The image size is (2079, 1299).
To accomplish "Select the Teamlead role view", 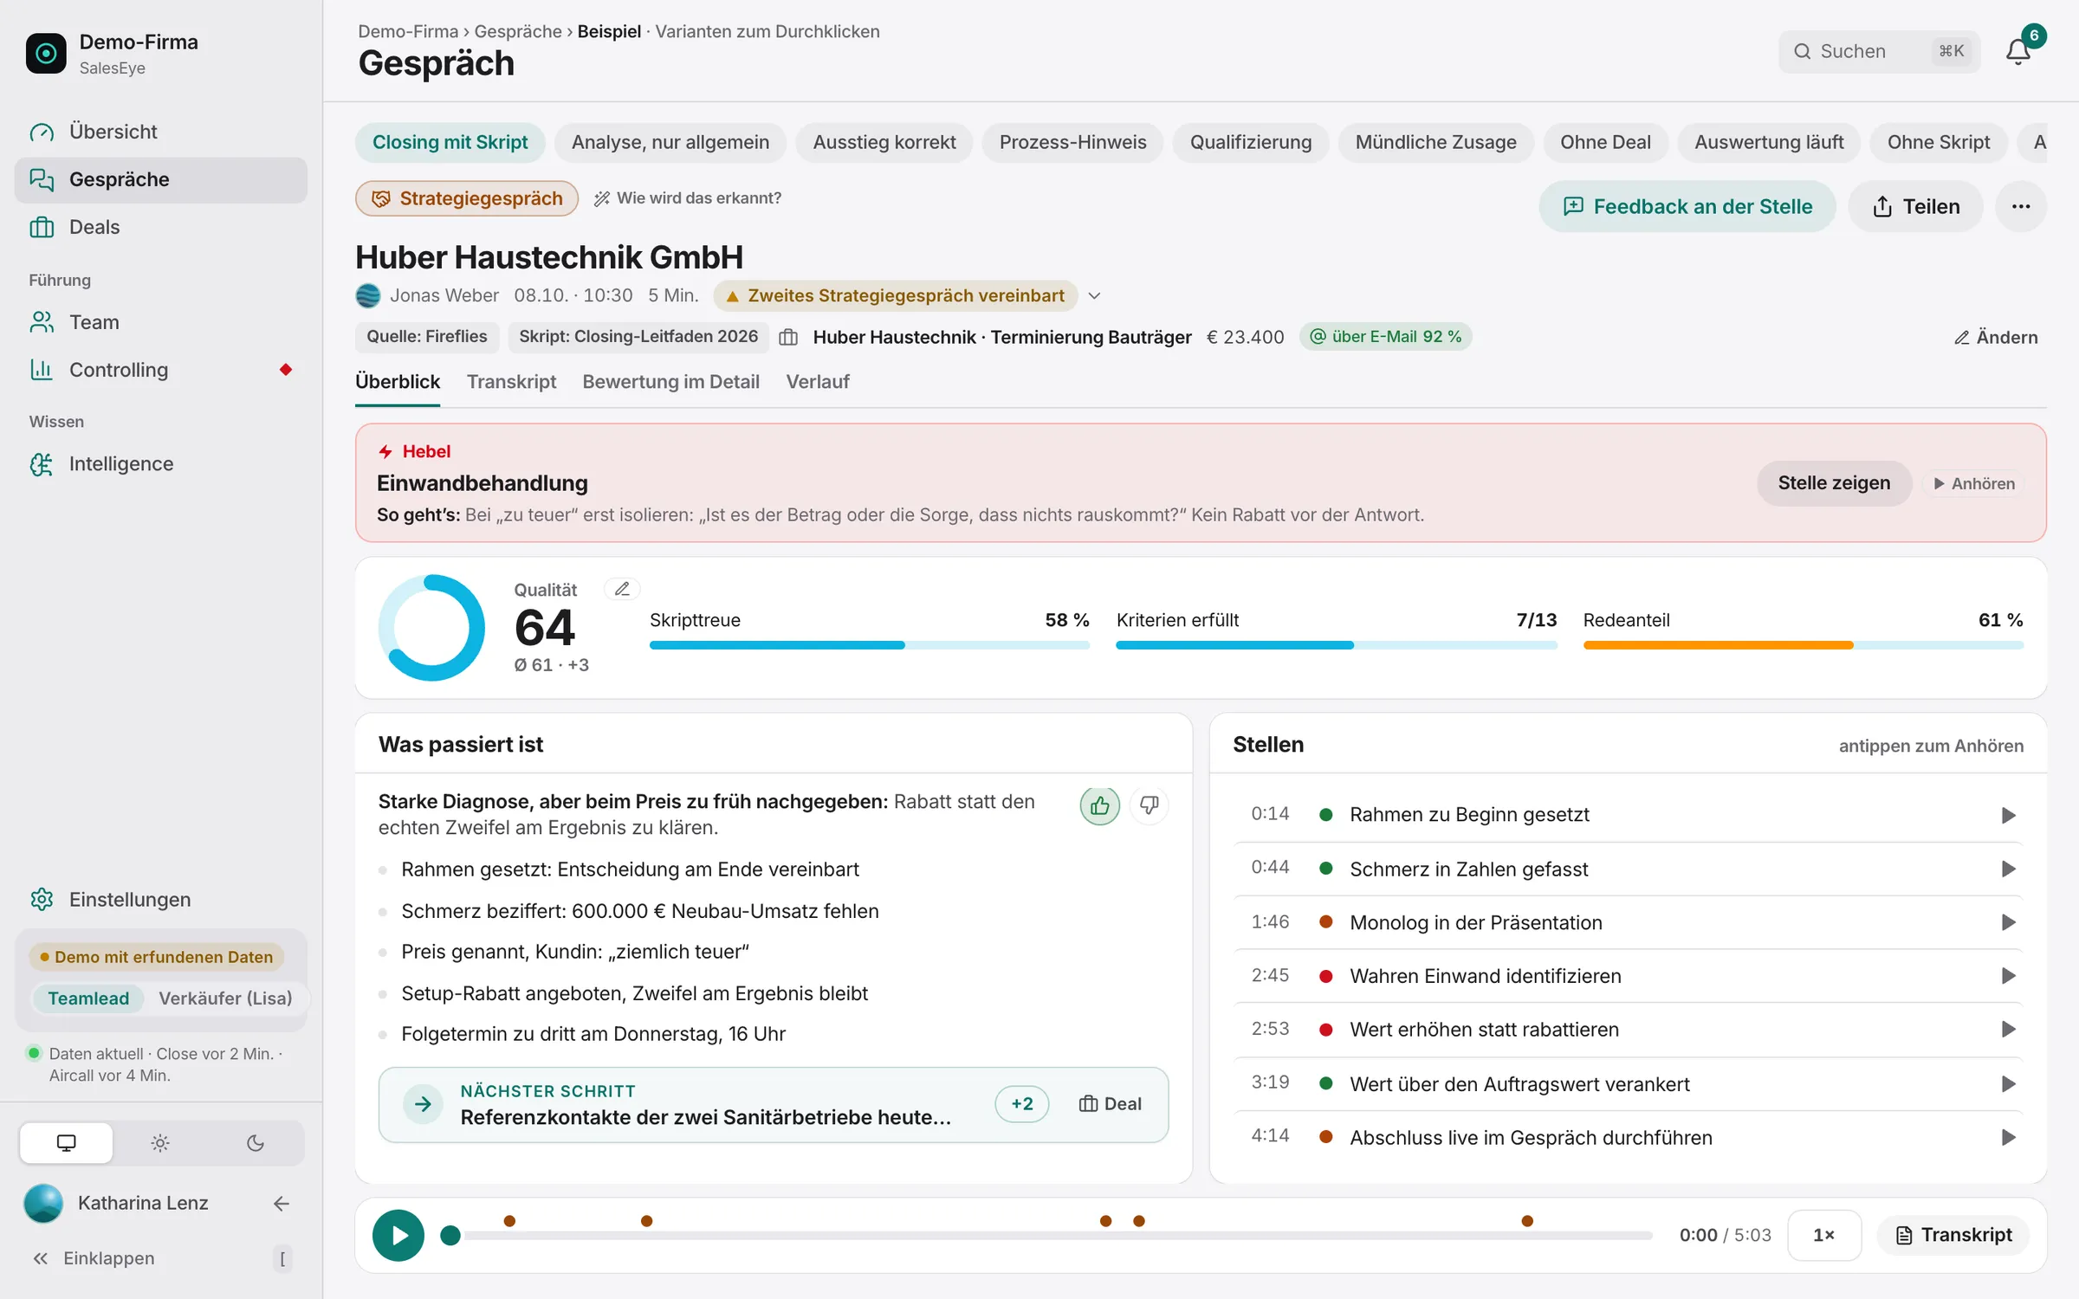I will [88, 998].
